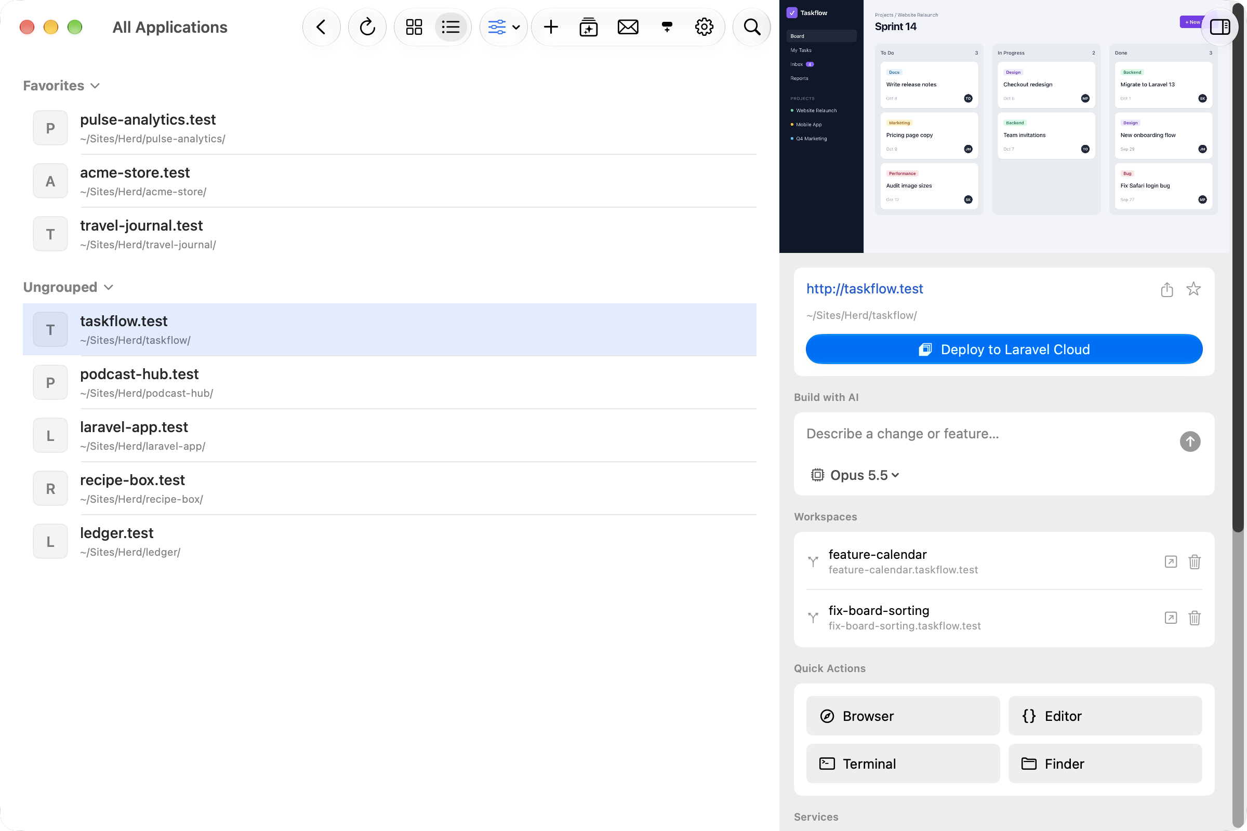Open the Opus 5.5 model dropdown

tap(855, 475)
